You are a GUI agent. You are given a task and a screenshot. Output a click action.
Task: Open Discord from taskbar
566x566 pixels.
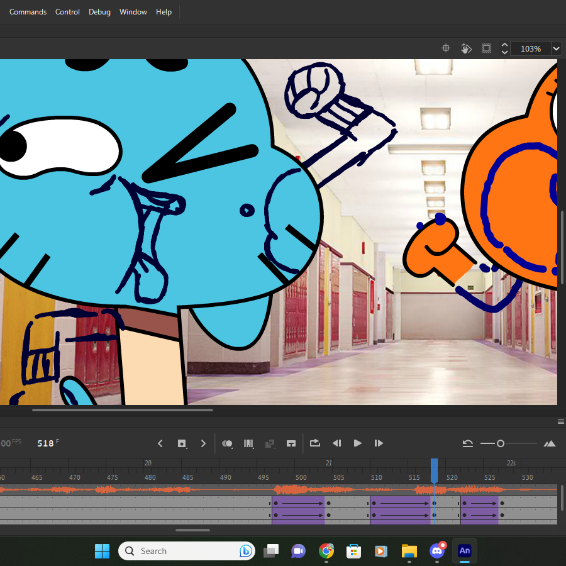[x=437, y=551]
